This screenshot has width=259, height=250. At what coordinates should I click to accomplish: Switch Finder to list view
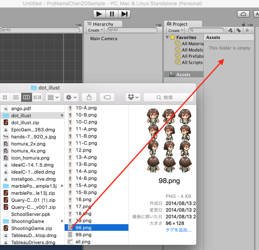(16, 97)
